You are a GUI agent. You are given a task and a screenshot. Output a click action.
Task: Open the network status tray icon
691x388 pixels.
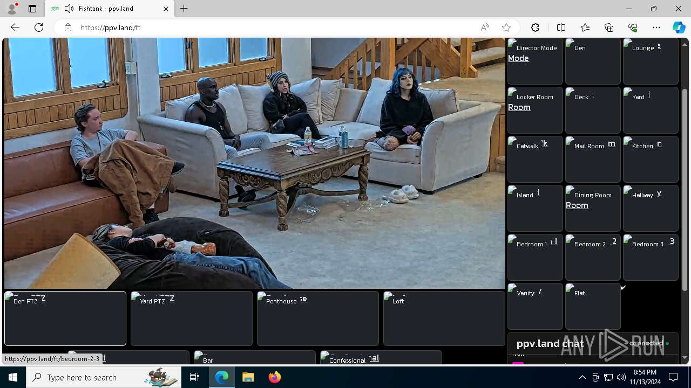608,377
